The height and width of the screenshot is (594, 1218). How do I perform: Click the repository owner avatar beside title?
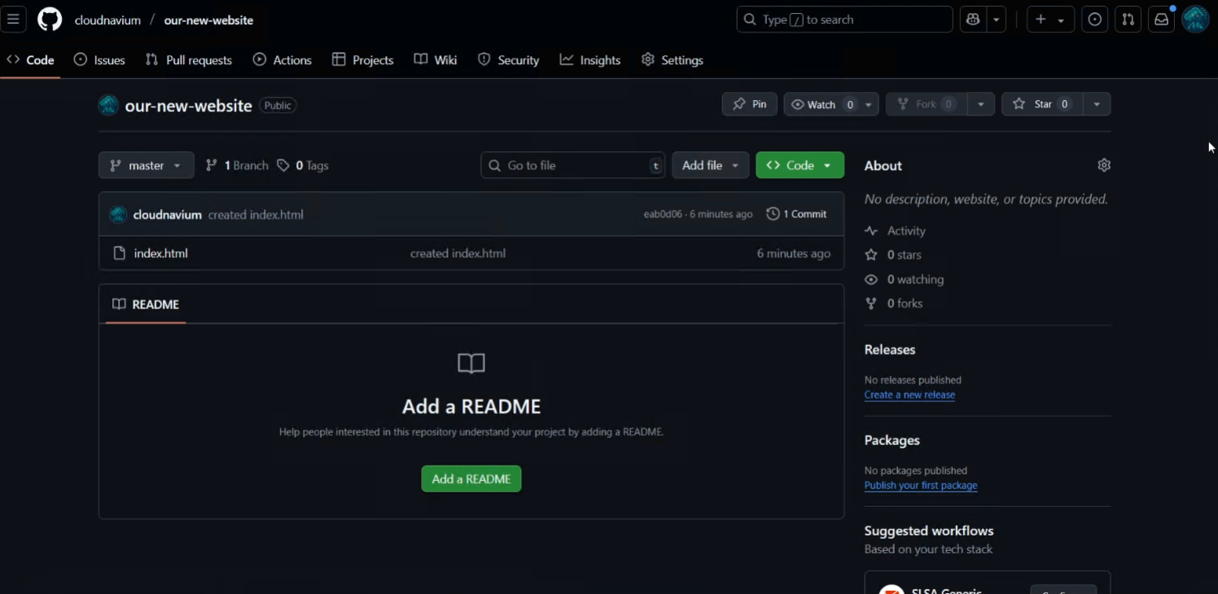[108, 106]
